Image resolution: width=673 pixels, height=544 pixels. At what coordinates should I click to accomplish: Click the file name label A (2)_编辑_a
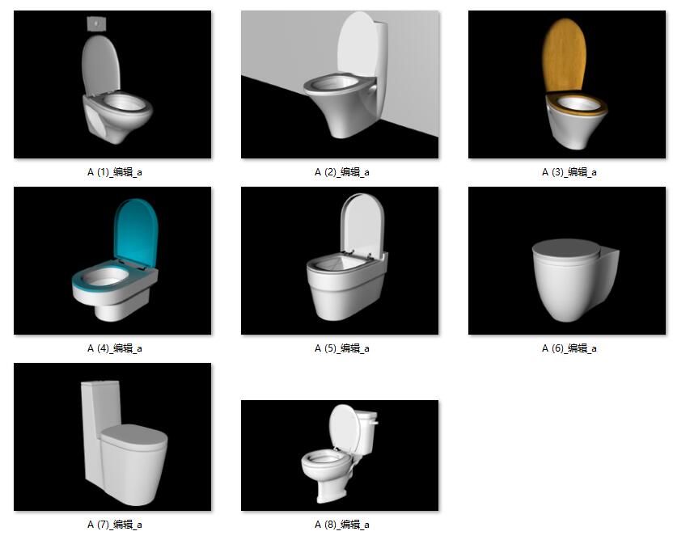coord(342,172)
